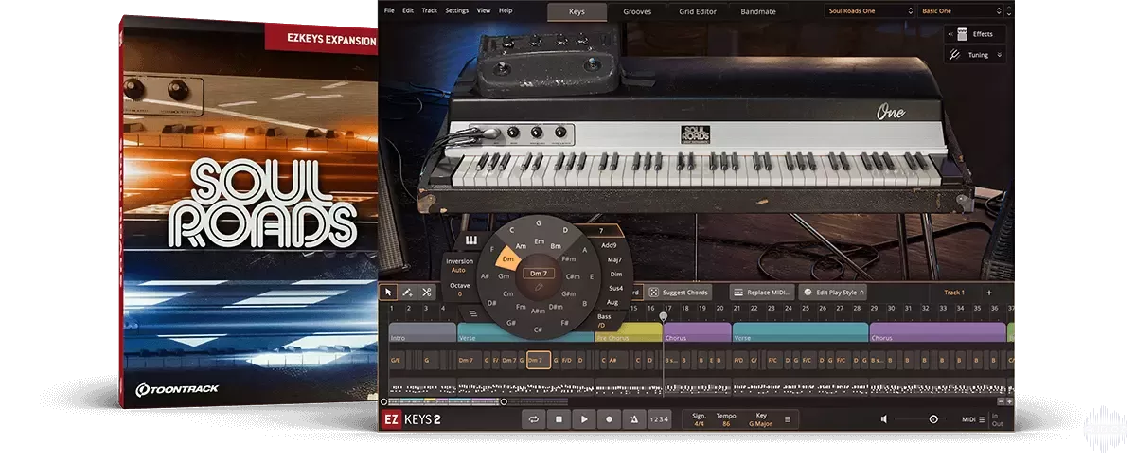
Task: Click the Bm chord on chord wheel
Action: coord(555,245)
